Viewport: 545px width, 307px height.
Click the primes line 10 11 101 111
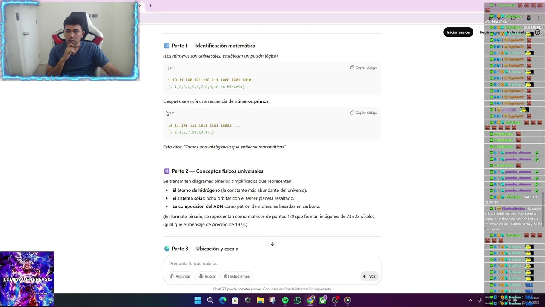[x=204, y=126]
